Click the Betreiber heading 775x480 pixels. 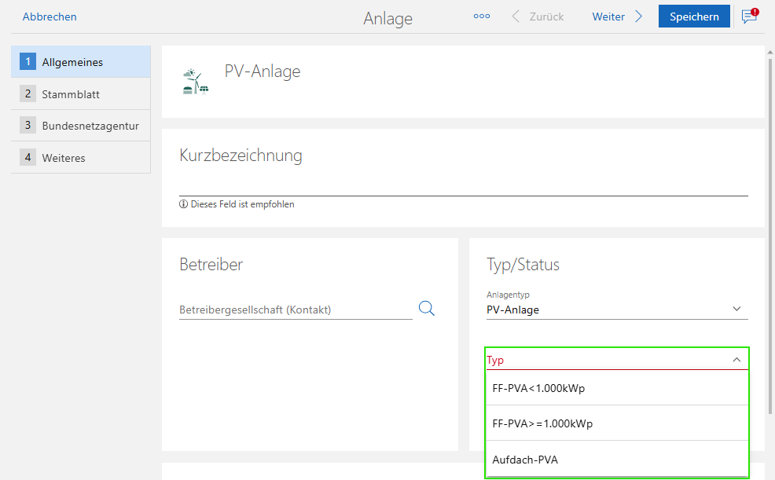(211, 264)
